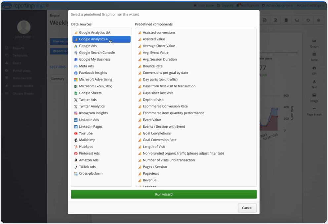
Task: Select Cross-platform data source
Action: [x=102, y=173]
